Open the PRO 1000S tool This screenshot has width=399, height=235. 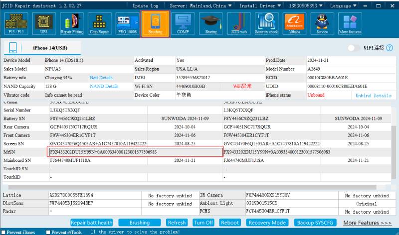[x=127, y=23]
